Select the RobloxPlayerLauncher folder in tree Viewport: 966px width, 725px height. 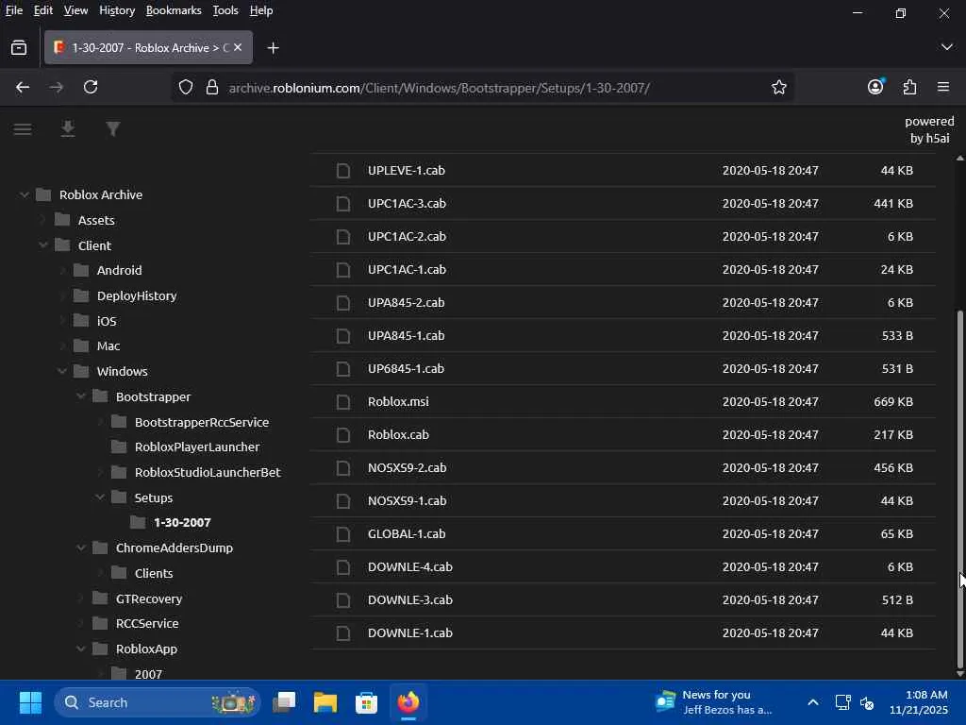click(197, 447)
